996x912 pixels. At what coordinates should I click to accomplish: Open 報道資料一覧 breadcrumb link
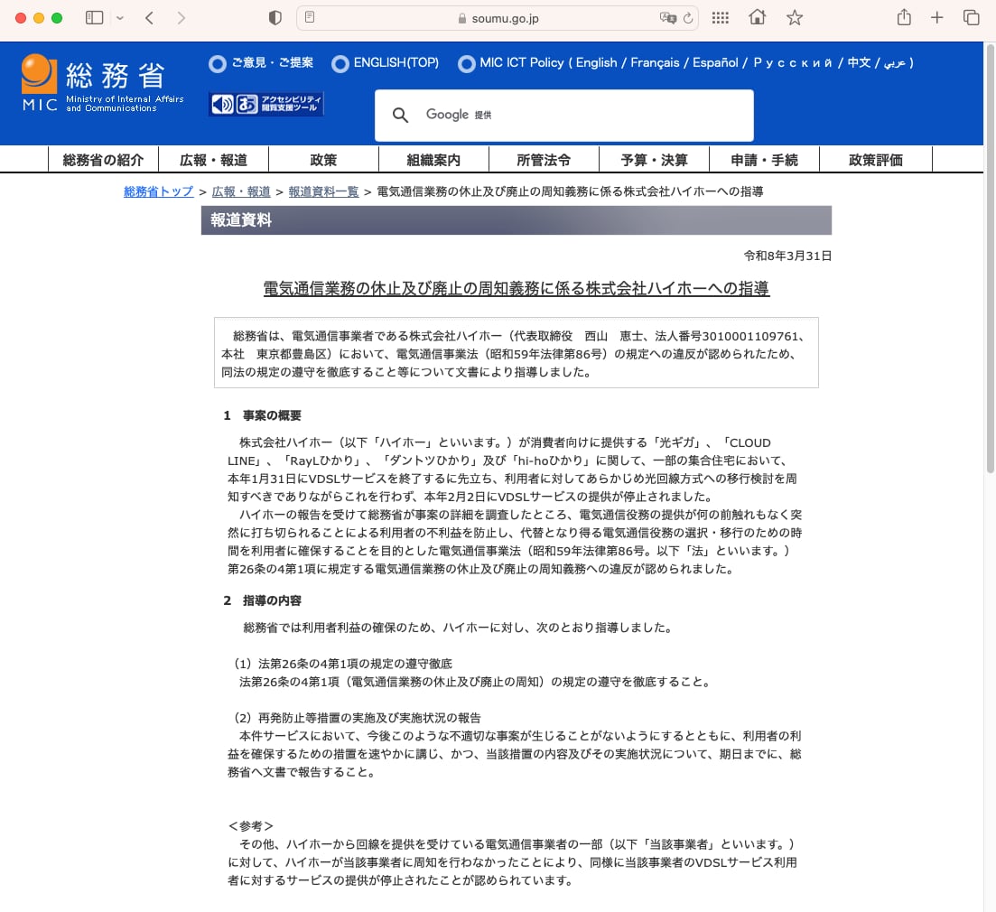point(323,191)
